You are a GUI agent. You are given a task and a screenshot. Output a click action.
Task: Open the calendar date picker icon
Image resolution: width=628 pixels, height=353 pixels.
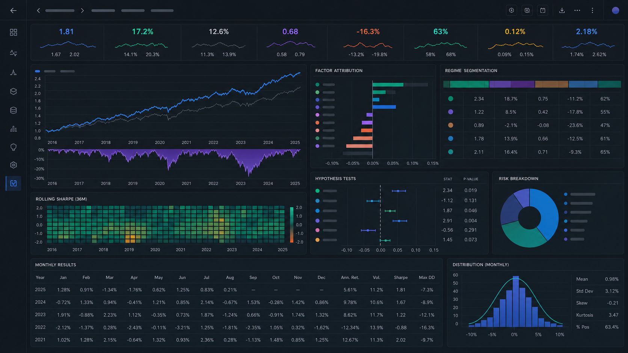543,11
